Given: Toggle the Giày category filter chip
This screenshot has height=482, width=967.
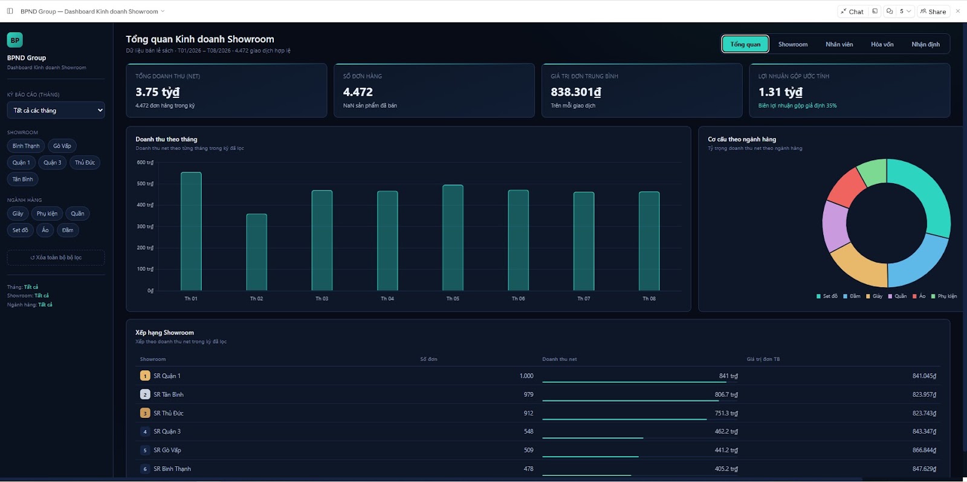Looking at the screenshot, I should 18,213.
